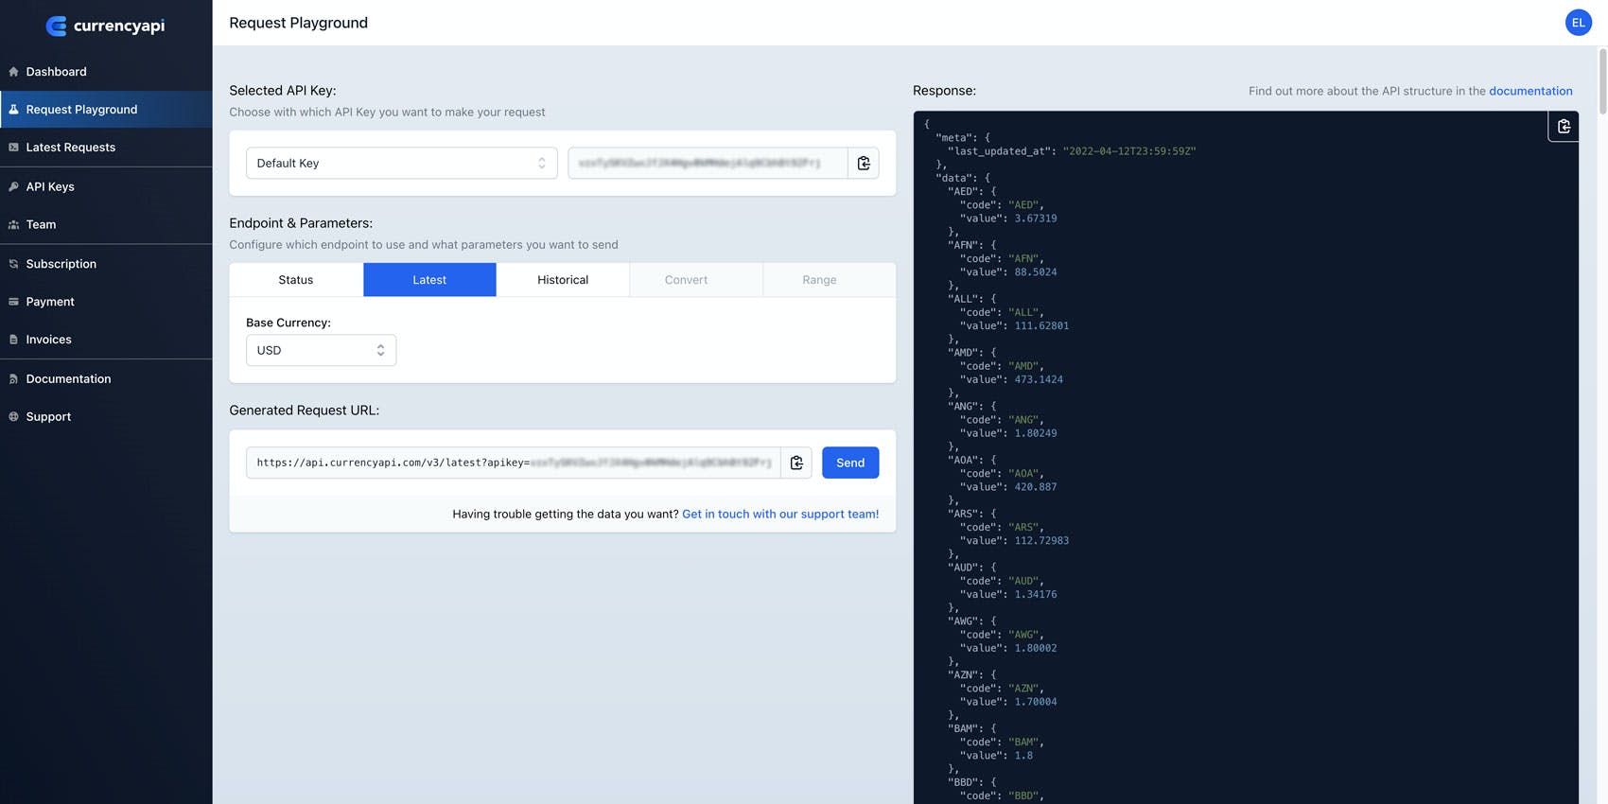1608x804 pixels.
Task: Click the ANG value 1.80249
Action: coord(1036,433)
